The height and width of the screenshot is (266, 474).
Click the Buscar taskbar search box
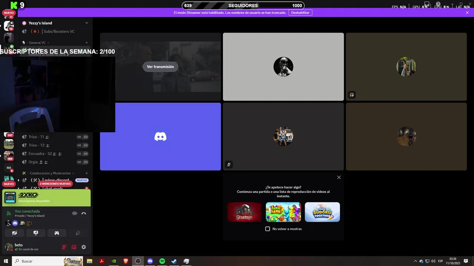pos(48,261)
